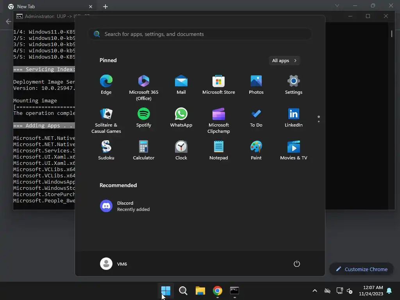Launch LinkedIn pinned app
The width and height of the screenshot is (400, 300).
[294, 118]
